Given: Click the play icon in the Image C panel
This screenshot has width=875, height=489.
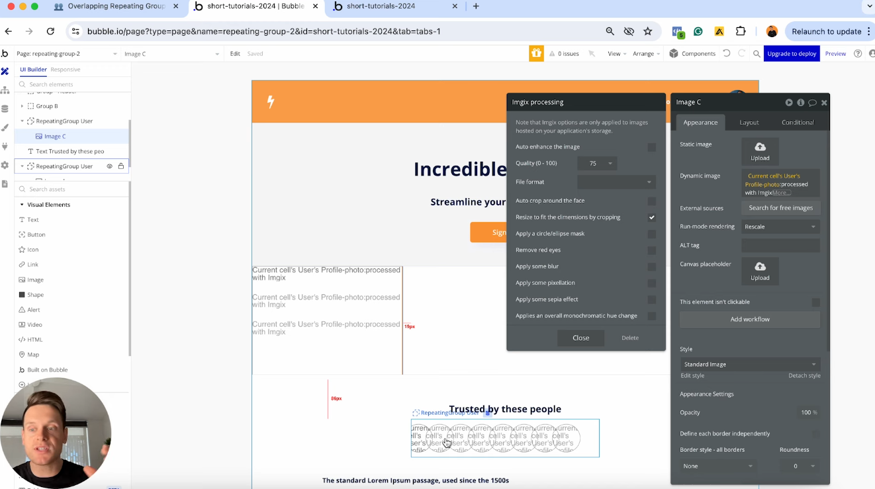Looking at the screenshot, I should (789, 103).
